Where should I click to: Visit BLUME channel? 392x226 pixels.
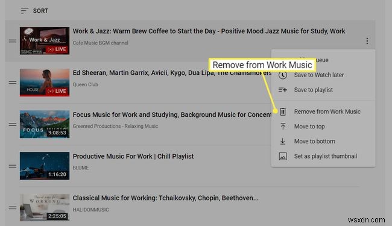(x=80, y=168)
